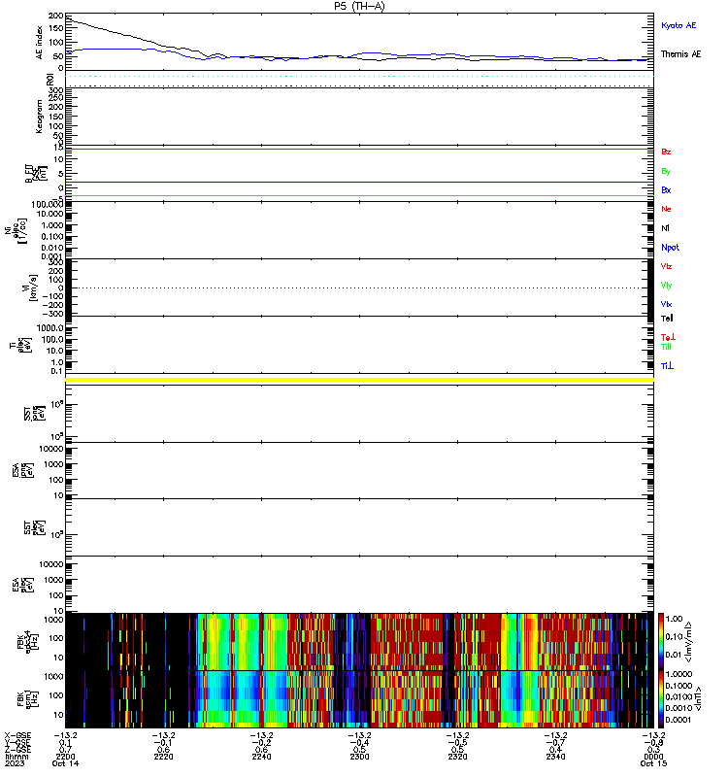Select the blue Ti perpendicular legend label

667,366
